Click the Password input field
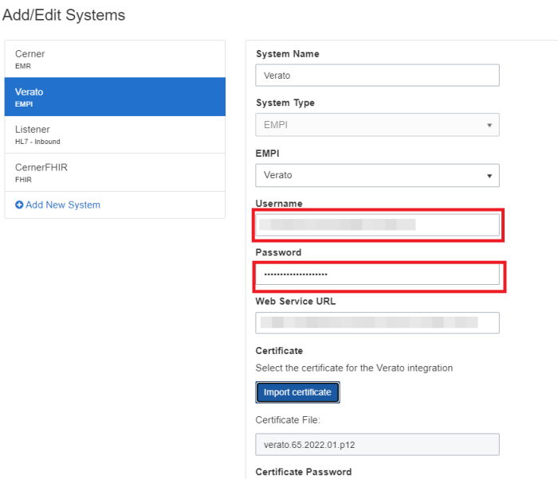Viewport: 558px width, 479px height. (377, 275)
